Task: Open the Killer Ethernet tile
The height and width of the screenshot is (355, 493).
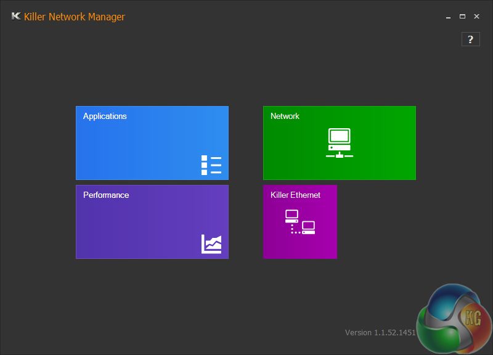Action: point(300,222)
